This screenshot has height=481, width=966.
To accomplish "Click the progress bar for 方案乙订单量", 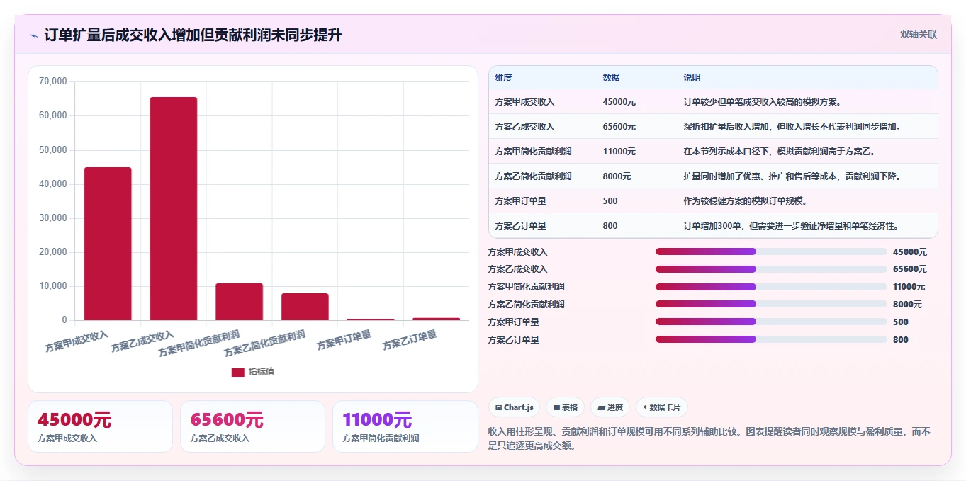I will (771, 339).
